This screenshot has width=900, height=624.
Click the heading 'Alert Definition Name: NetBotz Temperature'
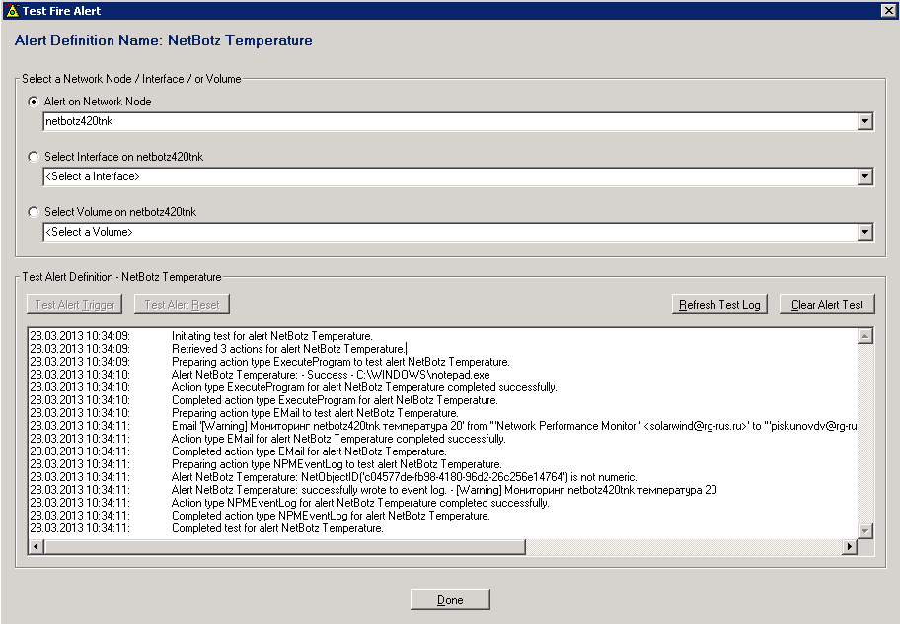click(164, 40)
